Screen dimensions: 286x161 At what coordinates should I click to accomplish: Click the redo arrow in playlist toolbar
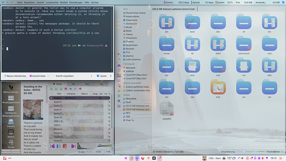coord(75,89)
